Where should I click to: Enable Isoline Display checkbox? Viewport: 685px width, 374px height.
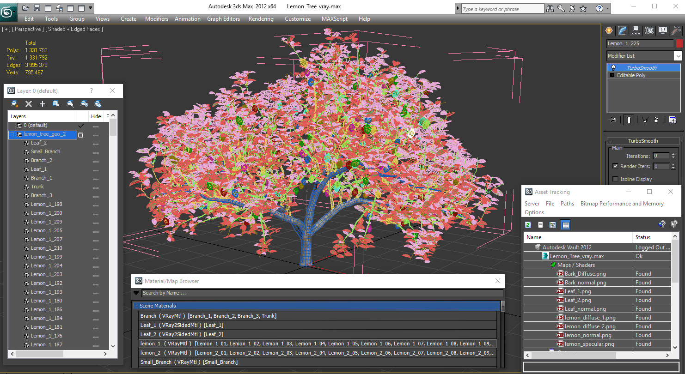click(615, 179)
